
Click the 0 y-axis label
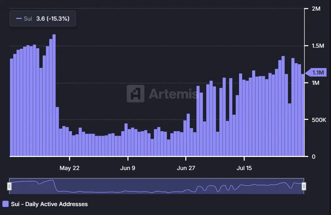[313, 157]
